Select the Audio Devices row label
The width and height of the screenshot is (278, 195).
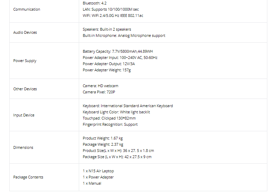[x=25, y=32]
